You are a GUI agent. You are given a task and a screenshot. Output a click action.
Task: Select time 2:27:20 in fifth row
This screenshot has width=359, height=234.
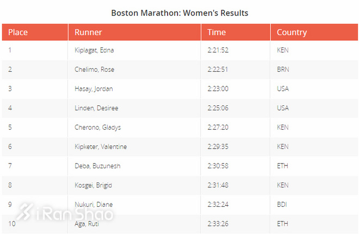[x=218, y=128]
